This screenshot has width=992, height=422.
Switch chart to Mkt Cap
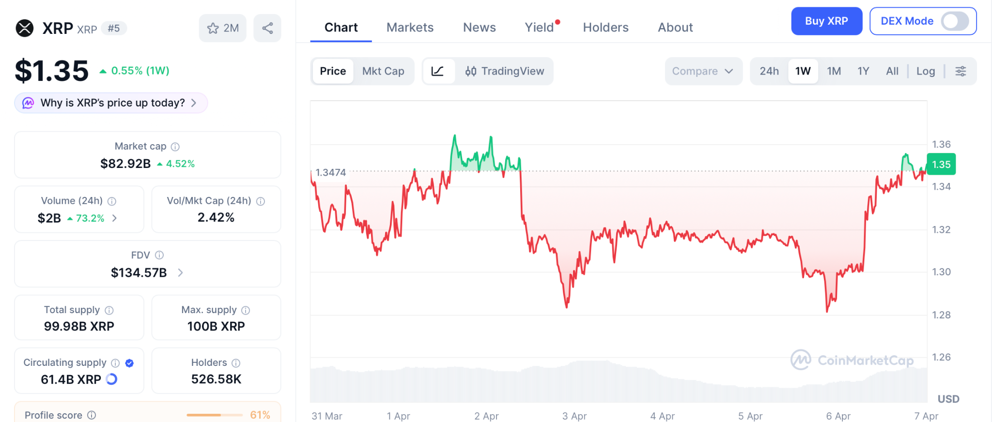click(383, 71)
